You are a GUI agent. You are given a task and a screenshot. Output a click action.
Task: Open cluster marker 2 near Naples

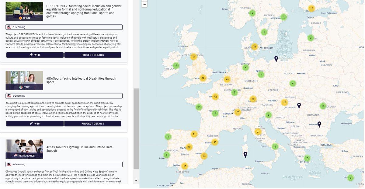pos(275,147)
